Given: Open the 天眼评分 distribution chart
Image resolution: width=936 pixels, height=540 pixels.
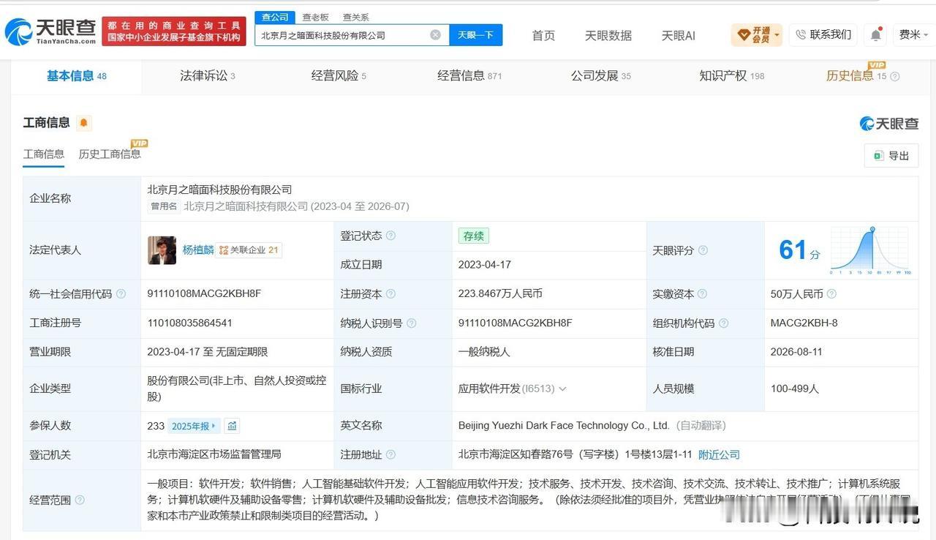Looking at the screenshot, I should click(x=872, y=250).
